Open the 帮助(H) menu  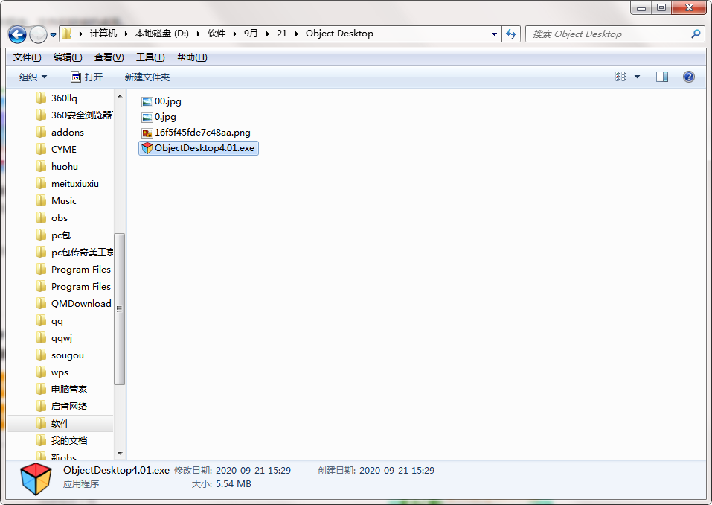coord(192,57)
